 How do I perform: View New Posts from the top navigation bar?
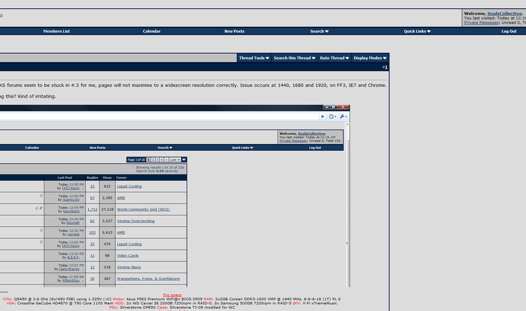click(x=234, y=31)
